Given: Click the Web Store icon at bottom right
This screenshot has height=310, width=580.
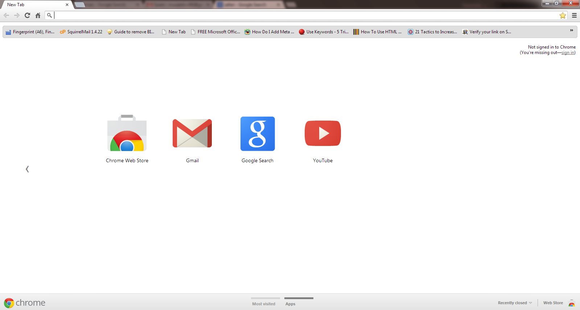Looking at the screenshot, I should pos(572,303).
